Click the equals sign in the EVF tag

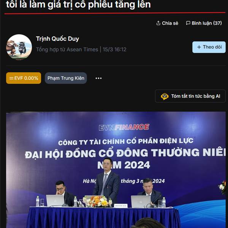(11, 78)
